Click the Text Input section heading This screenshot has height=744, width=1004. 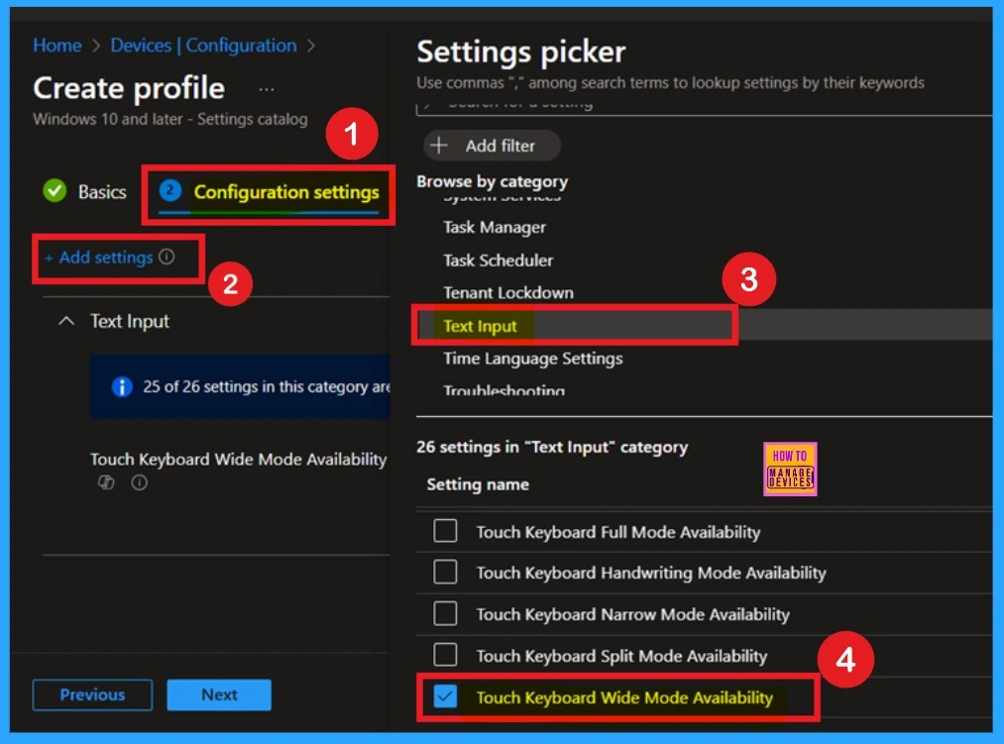pos(130,321)
